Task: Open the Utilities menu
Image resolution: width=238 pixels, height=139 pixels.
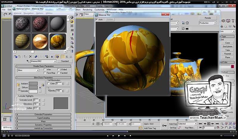Action: tap(49, 13)
